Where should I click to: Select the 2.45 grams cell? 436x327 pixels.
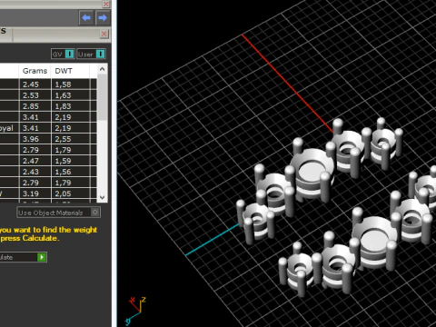pos(35,84)
